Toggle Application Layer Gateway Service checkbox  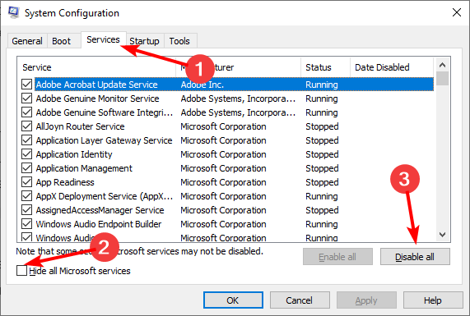tap(26, 140)
